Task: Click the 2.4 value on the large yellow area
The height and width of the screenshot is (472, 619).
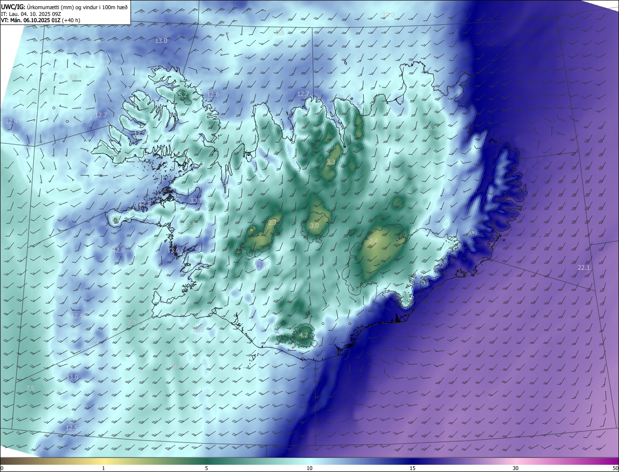Action: point(373,241)
